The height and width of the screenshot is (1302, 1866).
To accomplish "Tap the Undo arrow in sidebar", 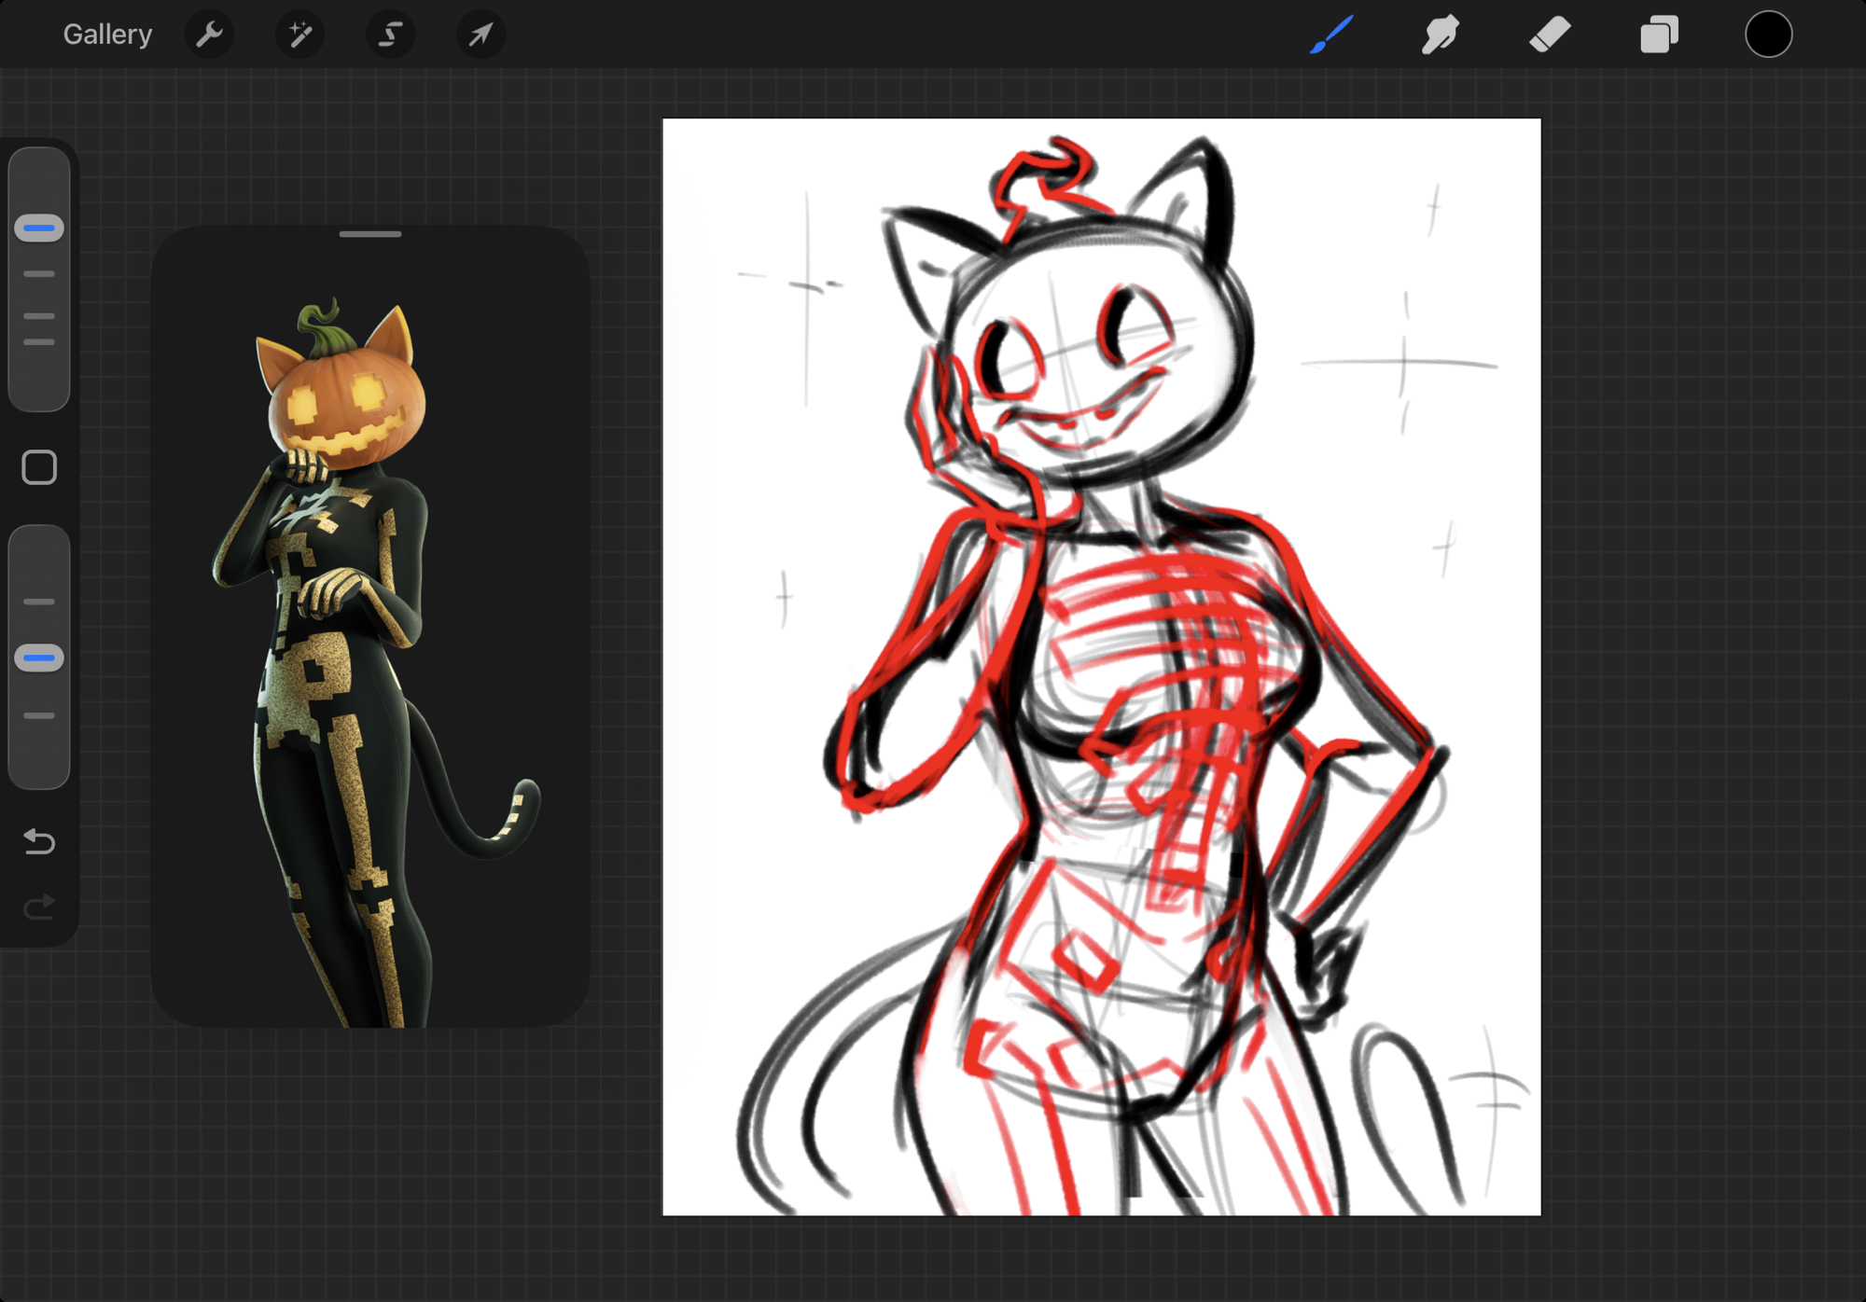I will 39,841.
